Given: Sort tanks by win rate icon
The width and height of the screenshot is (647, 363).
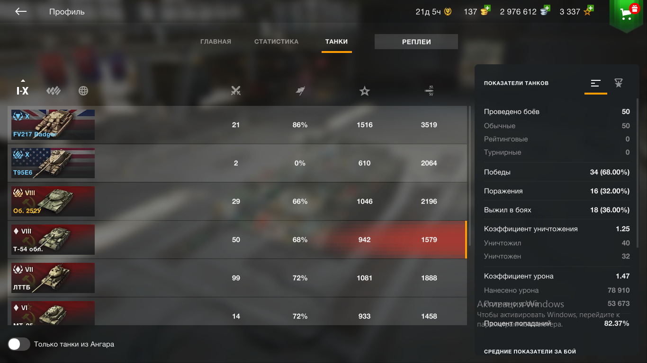Looking at the screenshot, I should click(300, 91).
